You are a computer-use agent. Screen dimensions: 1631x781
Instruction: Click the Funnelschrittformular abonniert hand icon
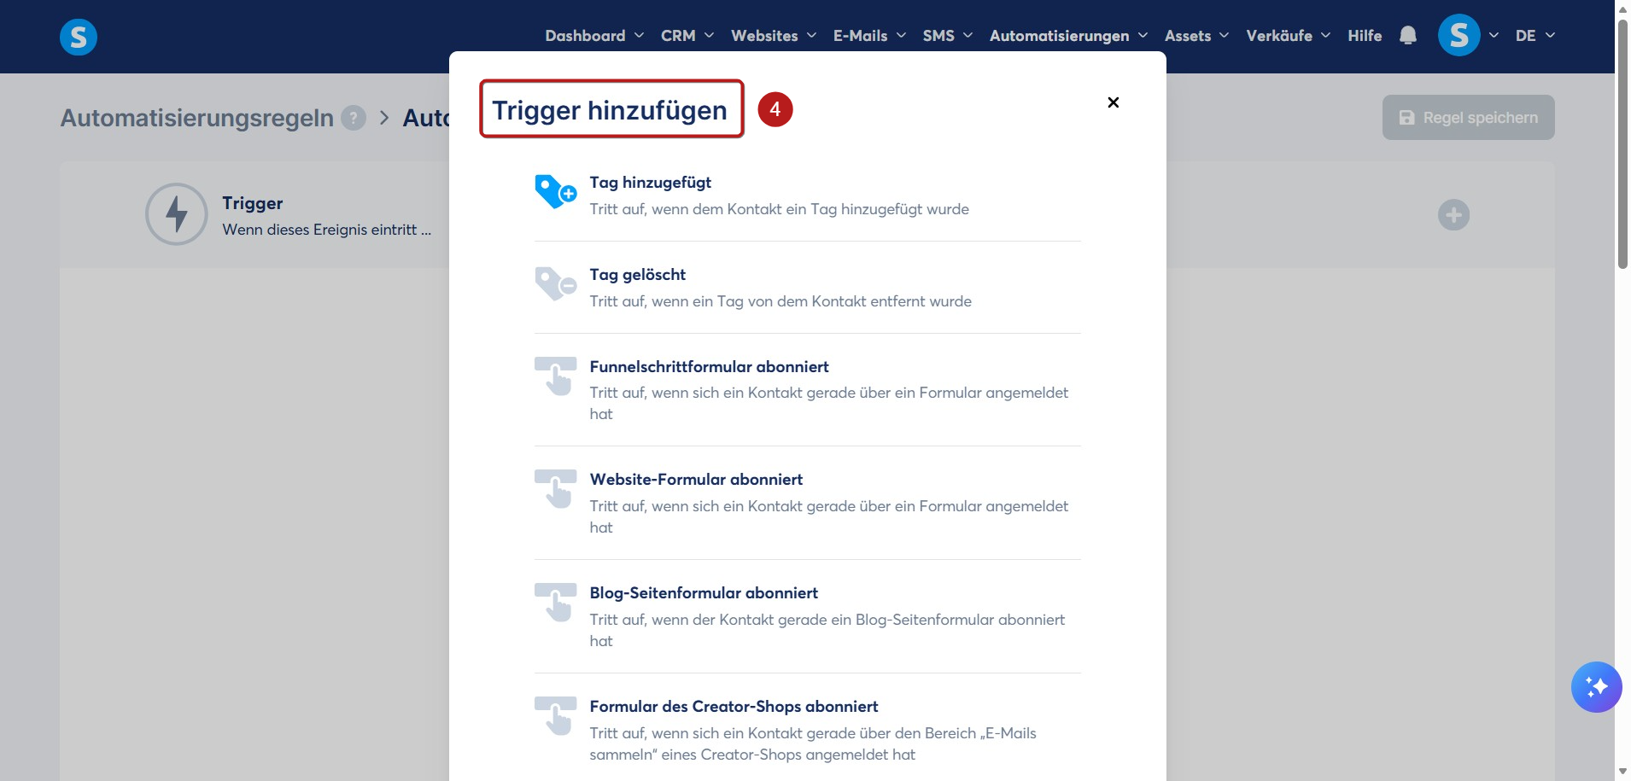[x=555, y=376]
